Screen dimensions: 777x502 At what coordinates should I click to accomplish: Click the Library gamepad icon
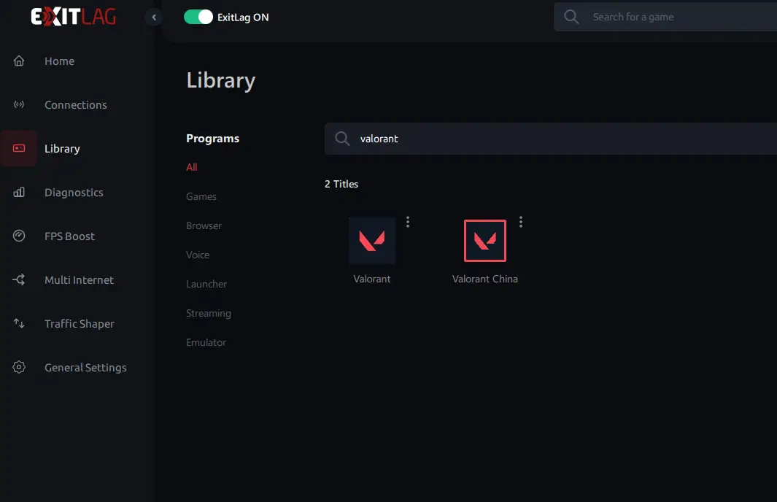pyautogui.click(x=20, y=149)
